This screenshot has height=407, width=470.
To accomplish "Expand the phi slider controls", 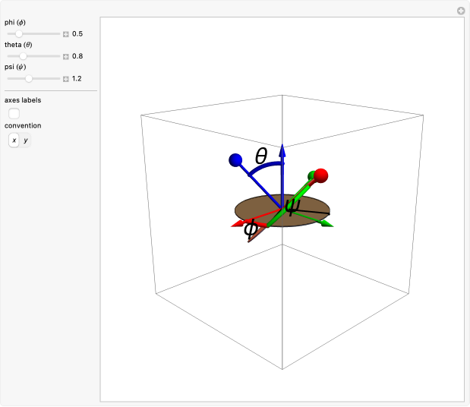I will click(66, 34).
